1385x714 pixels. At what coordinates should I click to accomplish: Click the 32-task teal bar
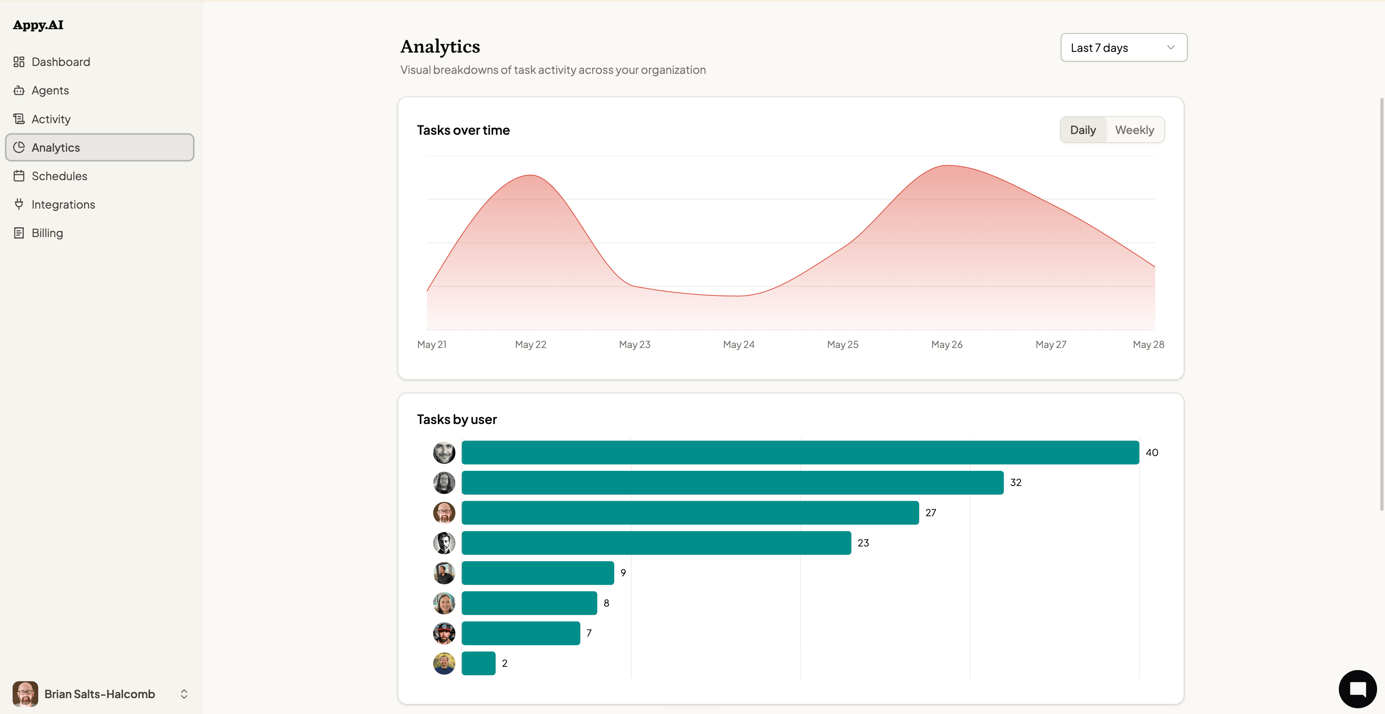point(732,483)
